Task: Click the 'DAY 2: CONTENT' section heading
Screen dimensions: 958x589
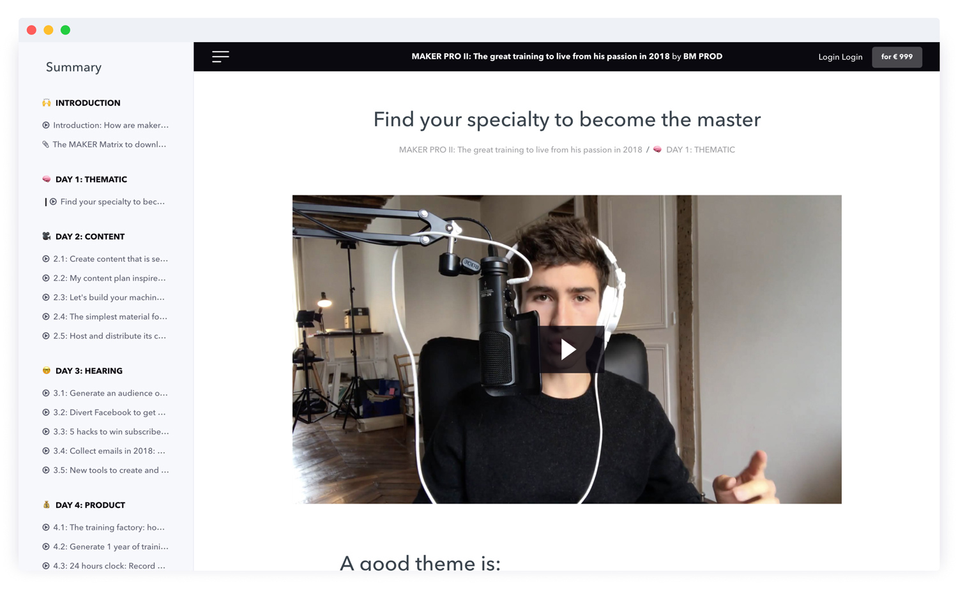Action: [x=90, y=237]
